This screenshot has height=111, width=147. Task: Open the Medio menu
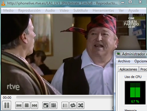[8, 10]
